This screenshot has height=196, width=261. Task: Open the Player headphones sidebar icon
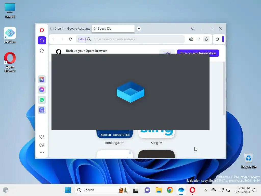(42, 110)
